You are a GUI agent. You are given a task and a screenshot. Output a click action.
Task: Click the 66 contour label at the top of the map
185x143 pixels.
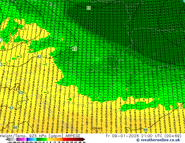[x=89, y=8]
